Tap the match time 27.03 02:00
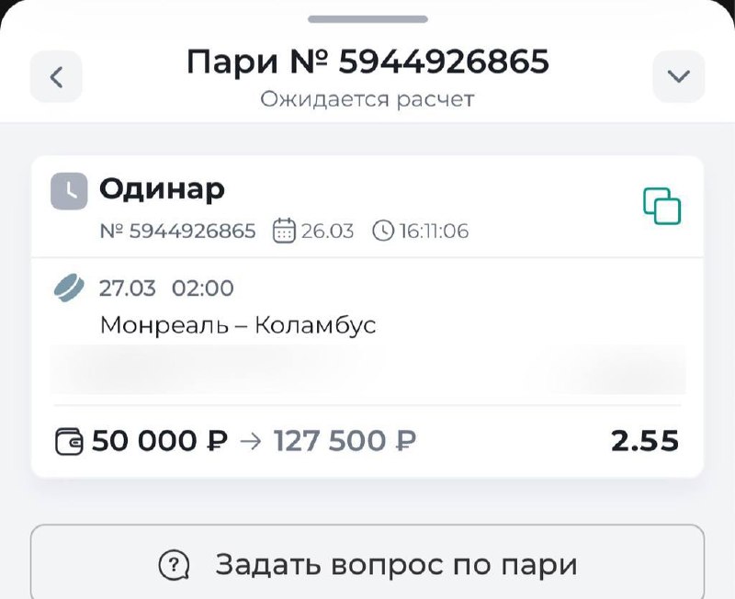This screenshot has height=599, width=735. 166,288
